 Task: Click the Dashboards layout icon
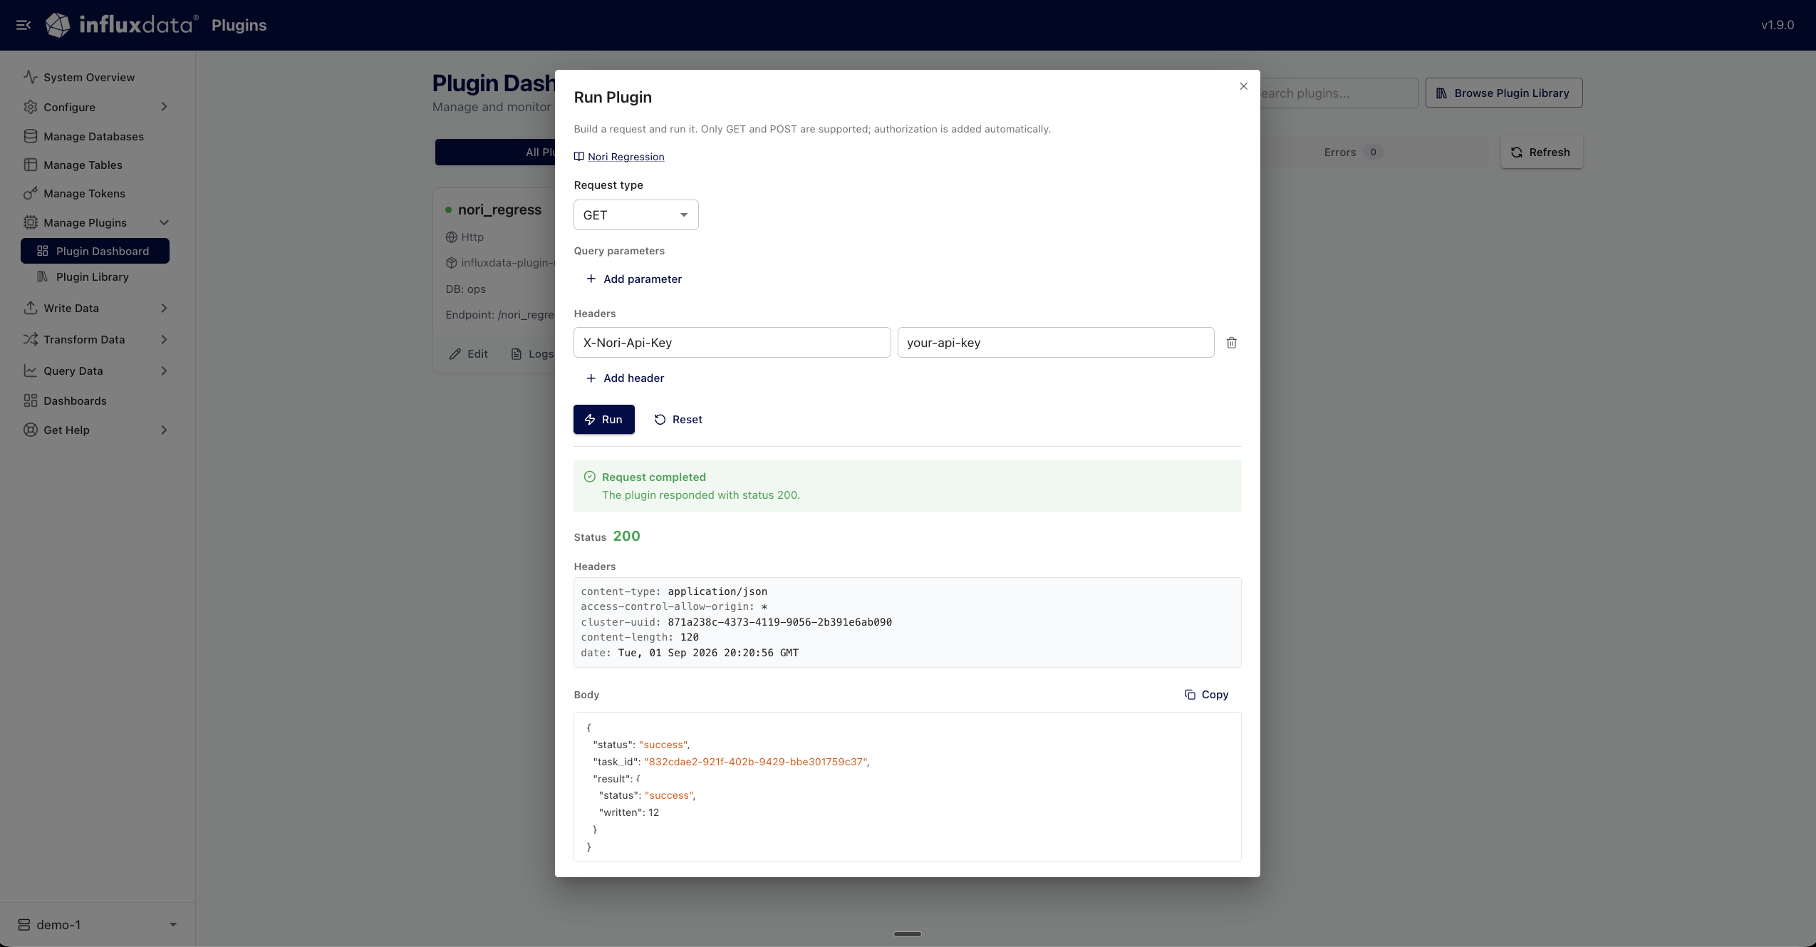(x=30, y=400)
